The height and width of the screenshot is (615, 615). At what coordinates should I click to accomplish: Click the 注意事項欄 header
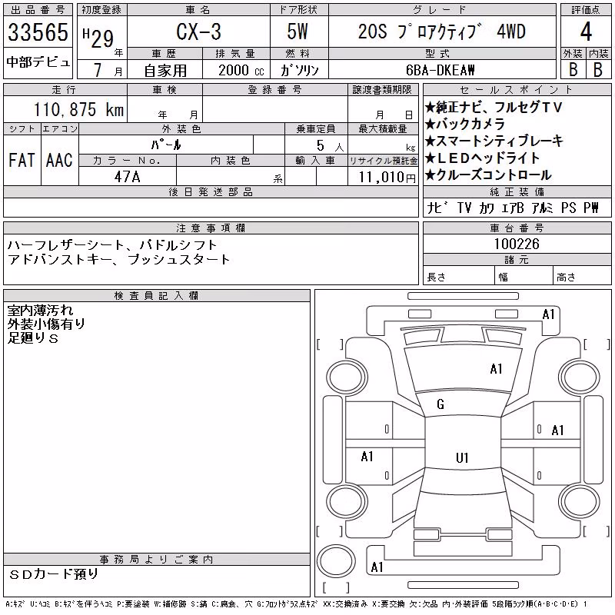211,228
